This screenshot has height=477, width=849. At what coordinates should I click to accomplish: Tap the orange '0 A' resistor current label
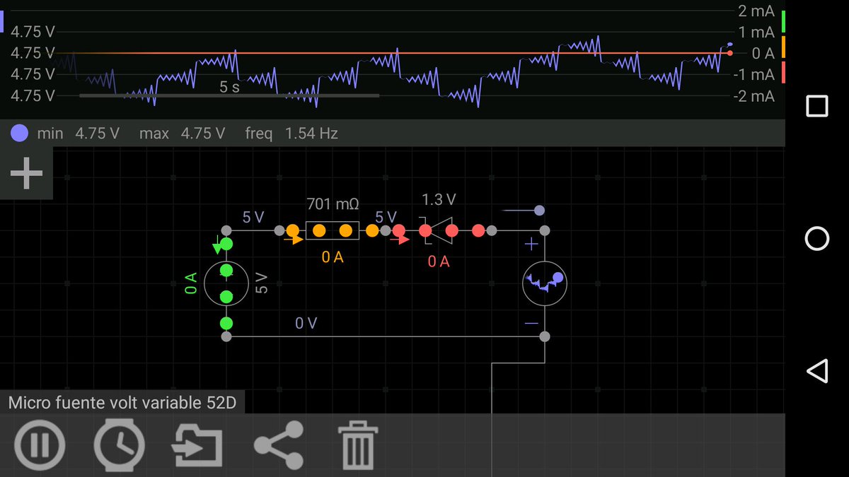pyautogui.click(x=333, y=258)
